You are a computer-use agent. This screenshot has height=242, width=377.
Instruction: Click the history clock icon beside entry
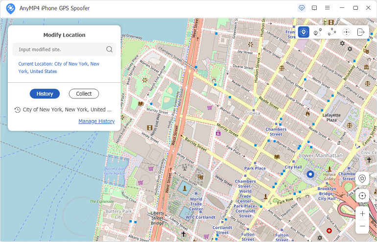click(17, 110)
